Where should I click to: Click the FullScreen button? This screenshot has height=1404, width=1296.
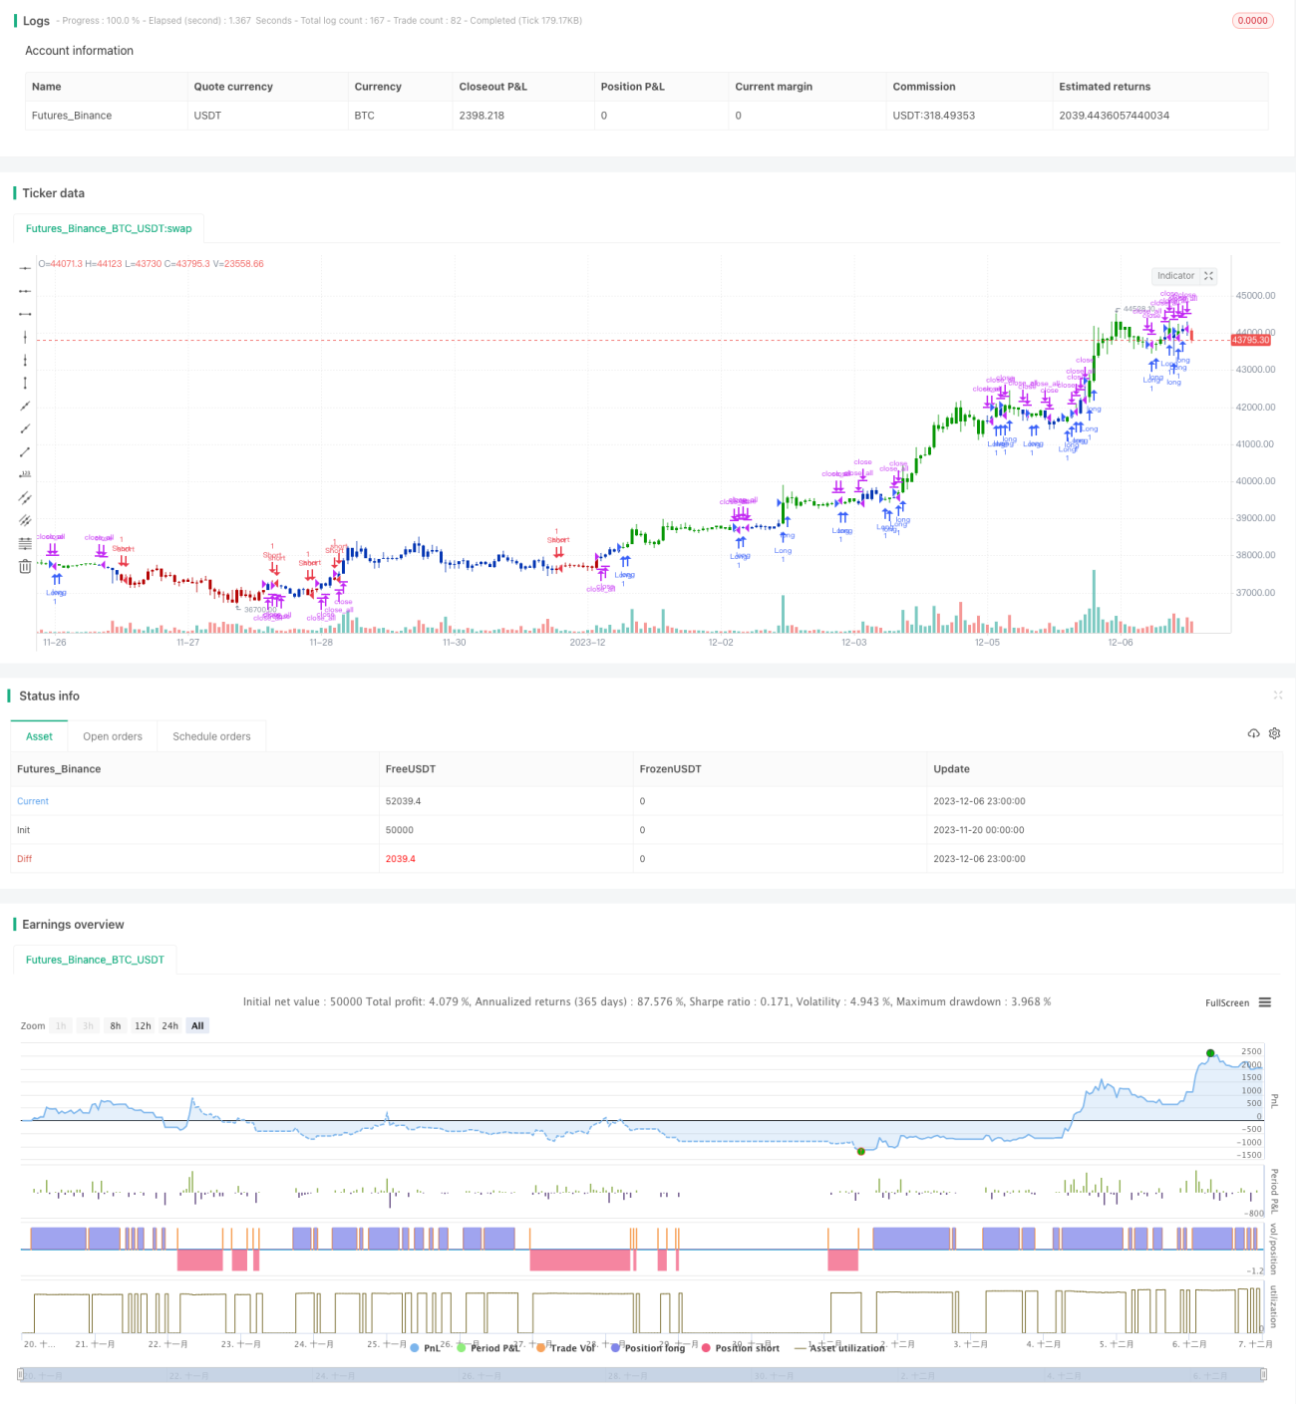click(1226, 1002)
